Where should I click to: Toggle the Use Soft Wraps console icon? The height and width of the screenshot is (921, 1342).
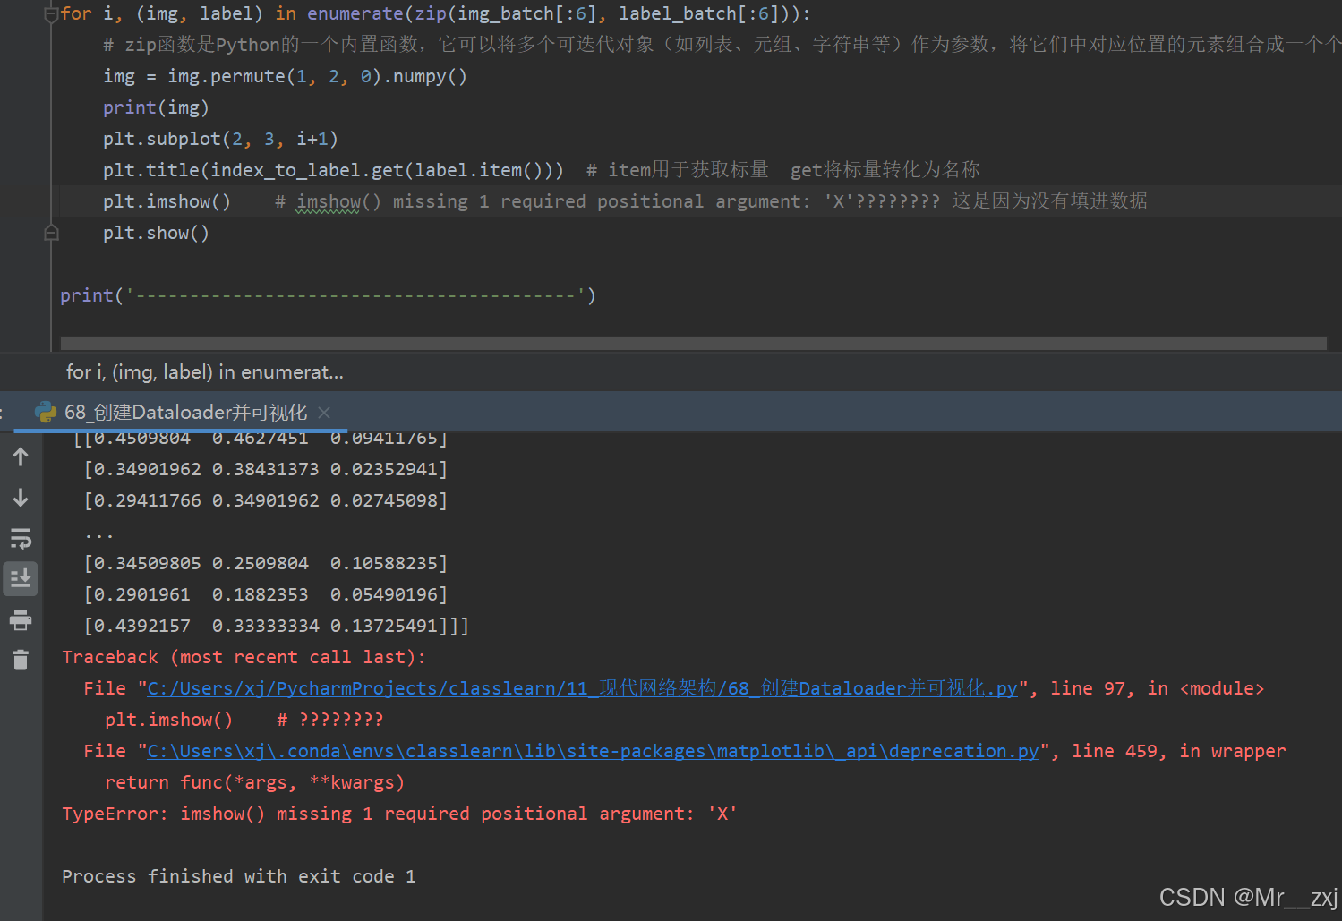[x=20, y=538]
